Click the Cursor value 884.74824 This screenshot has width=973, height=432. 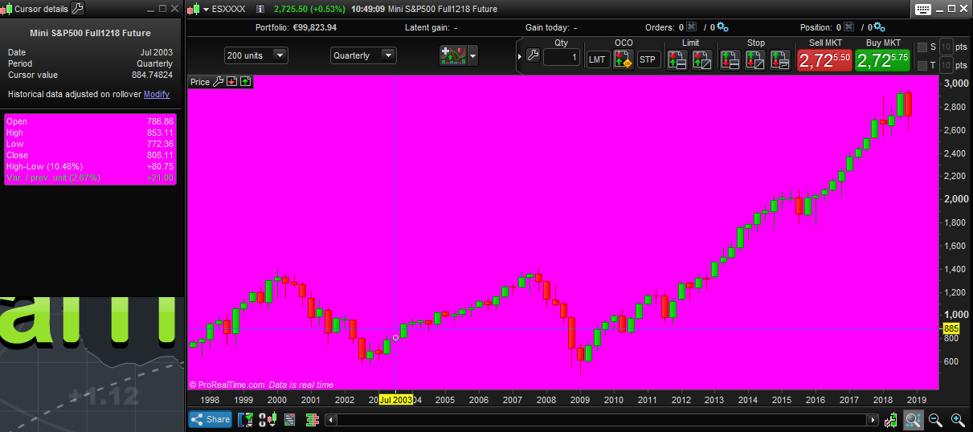point(152,75)
